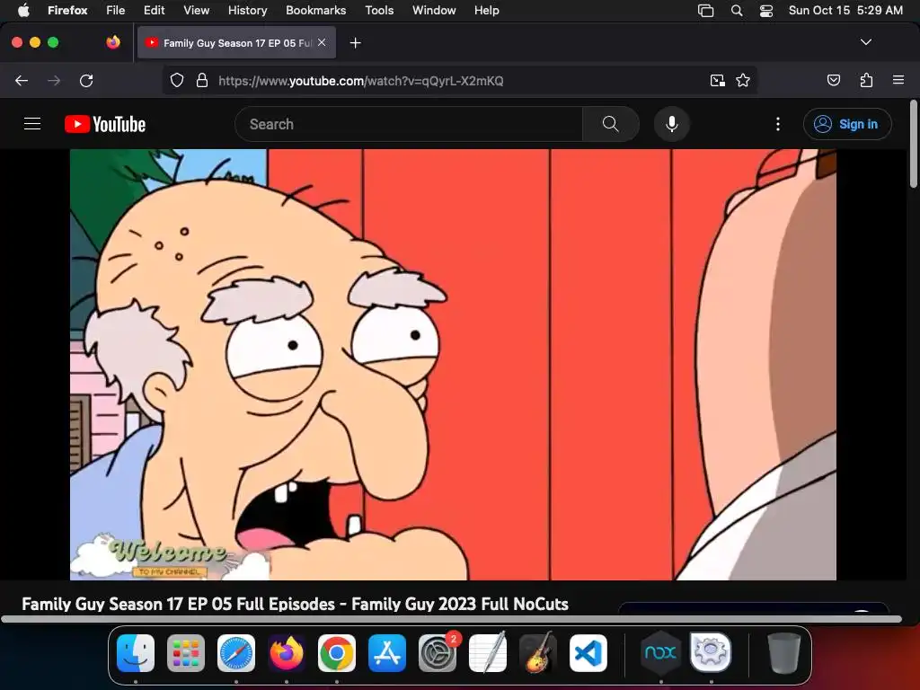Go to the YouTube home logo
Image resolution: width=920 pixels, height=690 pixels.
(x=105, y=124)
